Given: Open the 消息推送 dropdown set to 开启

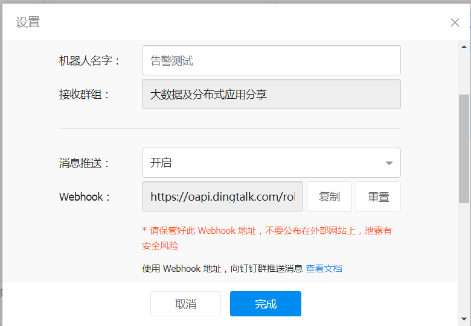Looking at the screenshot, I should coord(271,163).
